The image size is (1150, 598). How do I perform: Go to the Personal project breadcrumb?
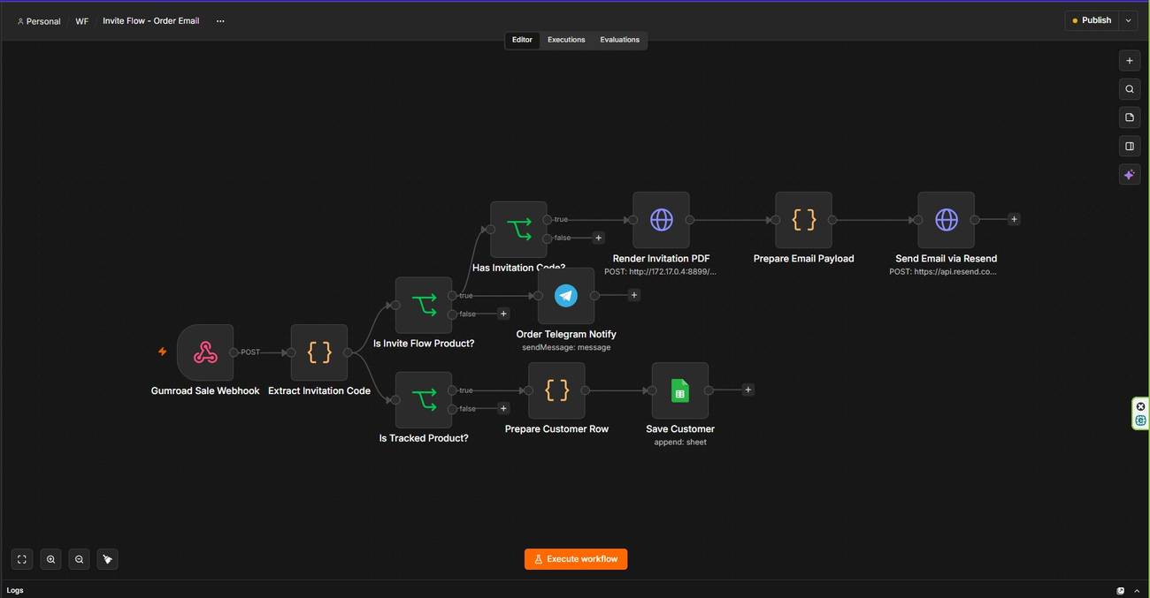[x=39, y=21]
